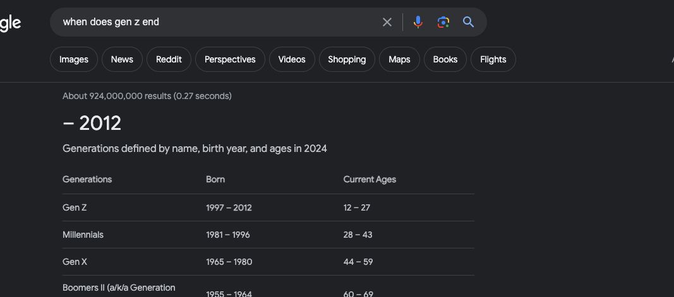Click the "Current Ages" column header
The height and width of the screenshot is (297, 674).
pos(370,179)
